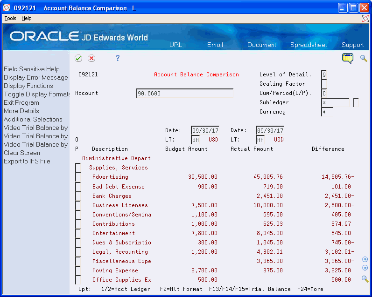
Task: Click the Subledger field
Action: click(x=335, y=102)
